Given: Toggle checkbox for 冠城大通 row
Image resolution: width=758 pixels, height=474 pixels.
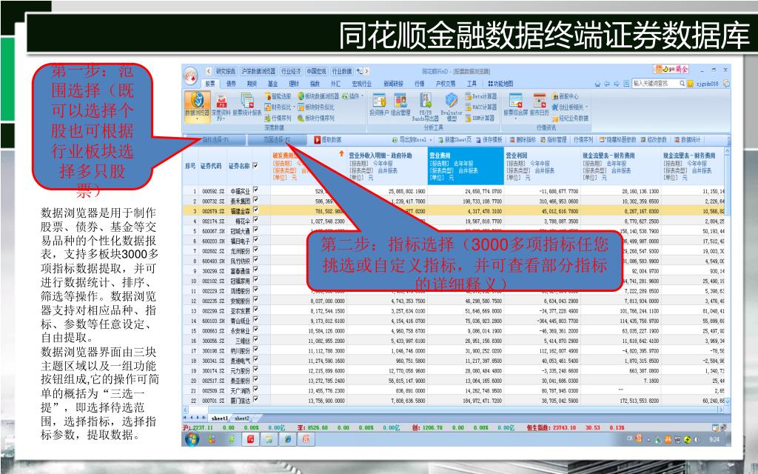Looking at the screenshot, I should coord(255,230).
